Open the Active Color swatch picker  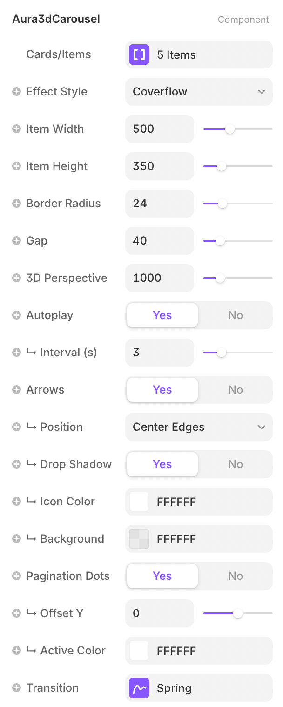tap(139, 651)
